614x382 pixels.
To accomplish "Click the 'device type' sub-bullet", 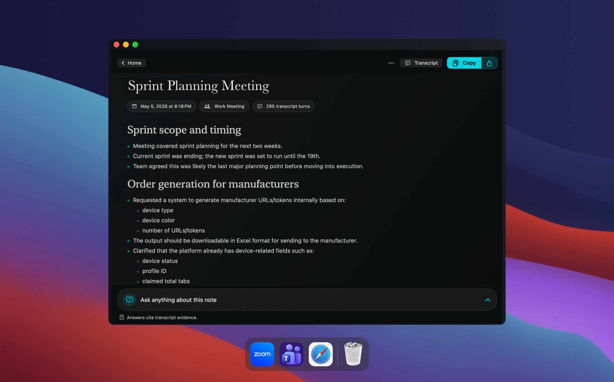I will pyautogui.click(x=158, y=210).
